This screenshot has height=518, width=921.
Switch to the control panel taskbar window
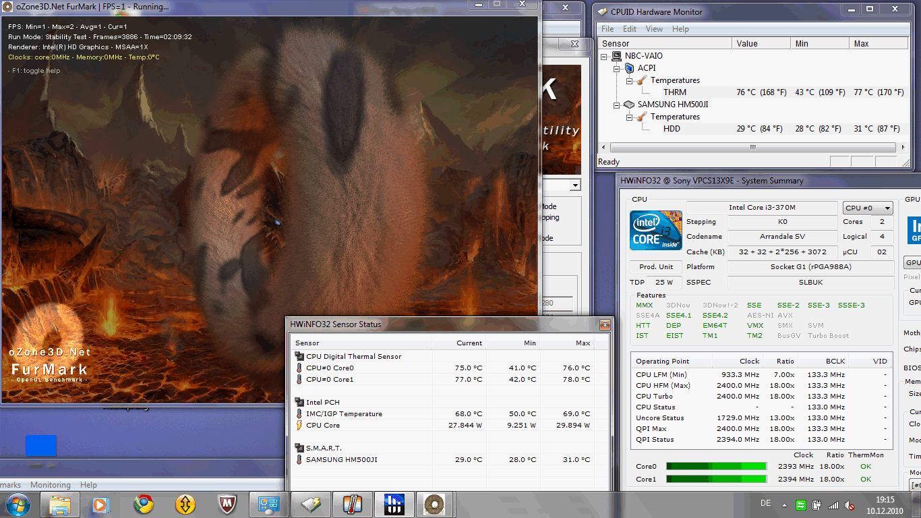(268, 505)
